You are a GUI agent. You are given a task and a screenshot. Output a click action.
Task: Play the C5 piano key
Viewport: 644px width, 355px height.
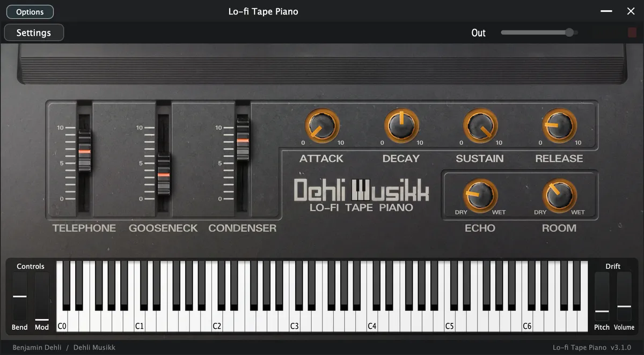point(450,322)
